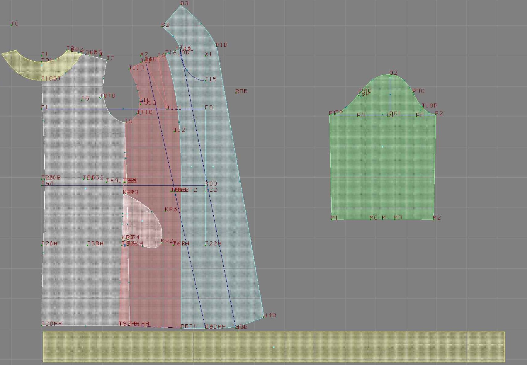Viewport: 527px width, 365px height.
Task: Click point Т20НН at bottom left hem
Action: [x=42, y=325]
